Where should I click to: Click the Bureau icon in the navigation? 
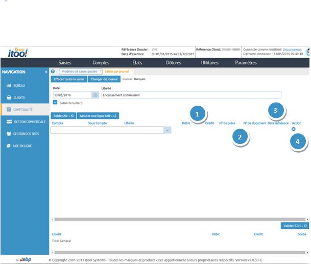[x=9, y=85]
